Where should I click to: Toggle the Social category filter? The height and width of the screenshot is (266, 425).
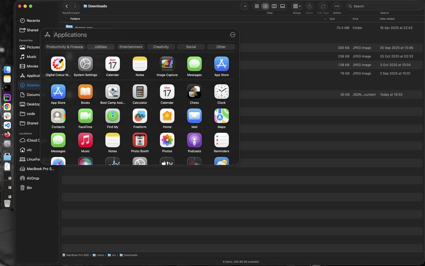(191, 47)
